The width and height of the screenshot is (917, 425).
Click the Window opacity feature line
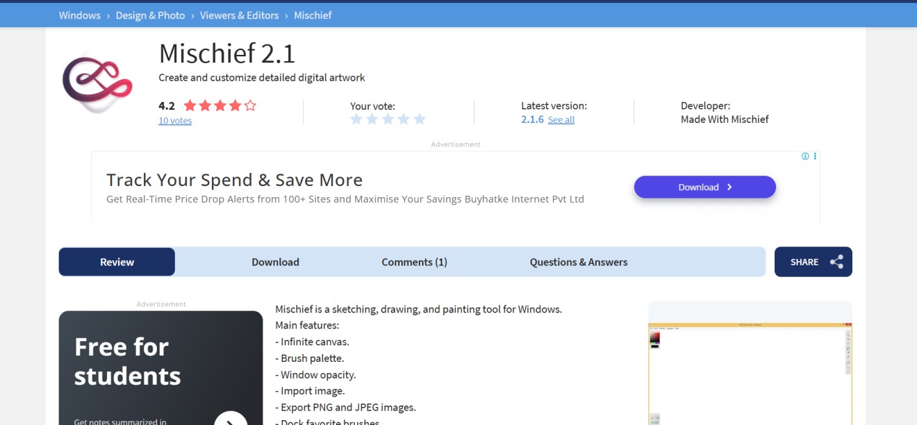(315, 375)
